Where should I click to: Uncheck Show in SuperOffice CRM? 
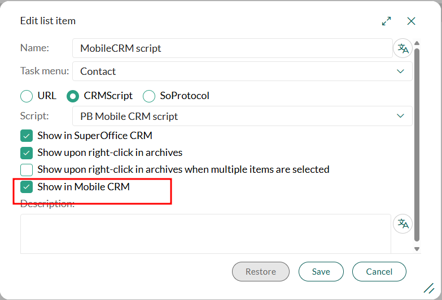coord(27,136)
